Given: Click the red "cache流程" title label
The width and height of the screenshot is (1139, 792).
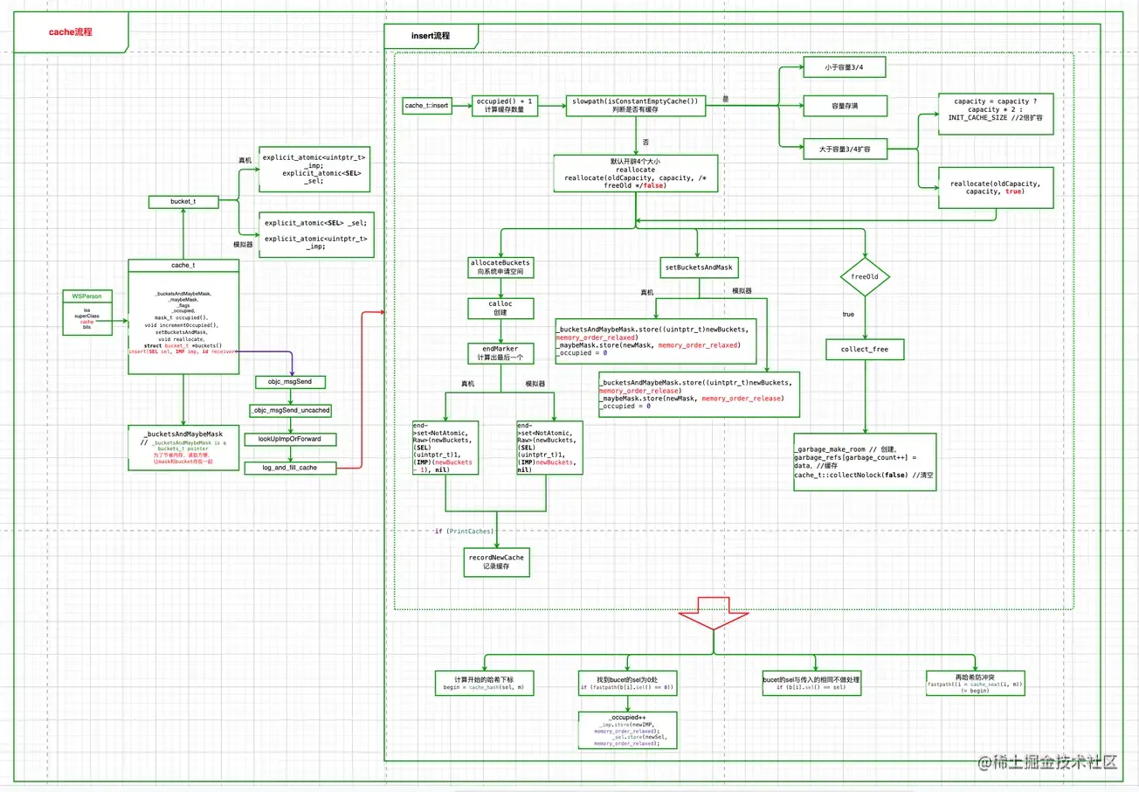Looking at the screenshot, I should [x=71, y=31].
